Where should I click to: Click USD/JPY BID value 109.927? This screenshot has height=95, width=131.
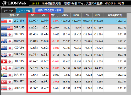[x=33, y=21]
